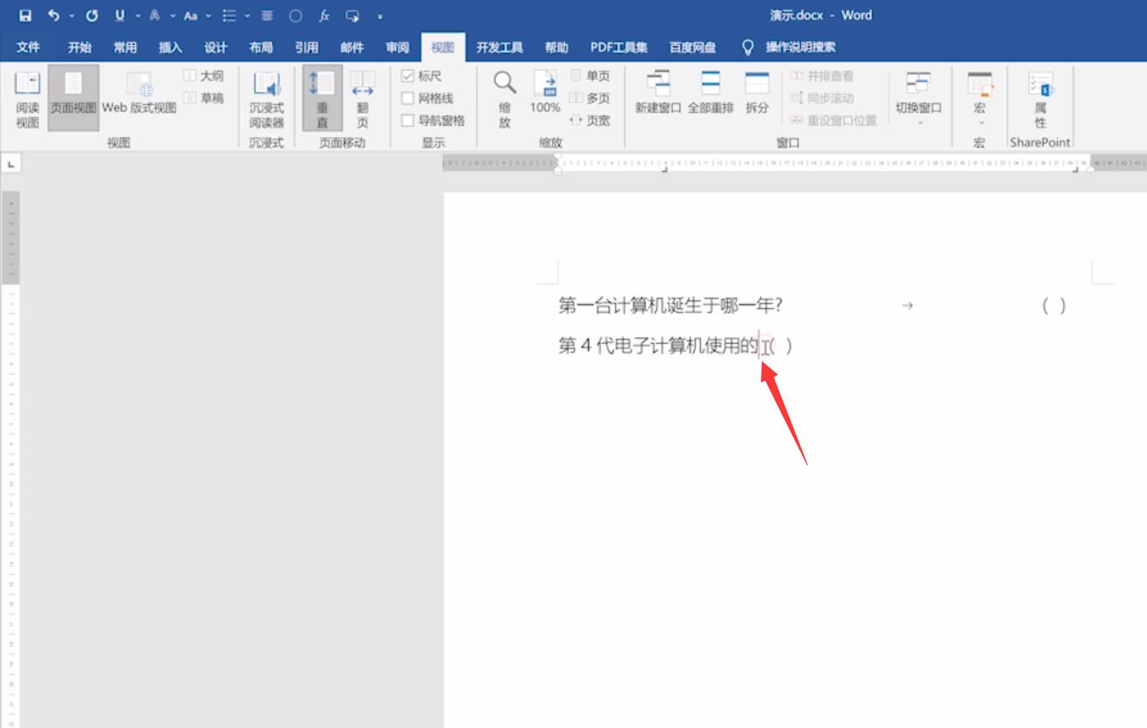
Task: Set zoom to page width (页宽)
Action: click(x=591, y=121)
